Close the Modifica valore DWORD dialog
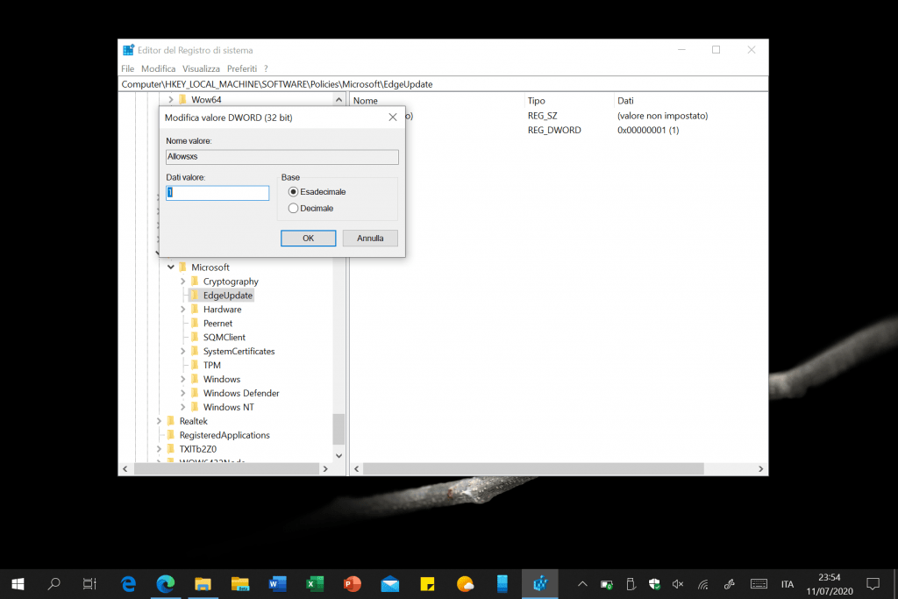 (x=392, y=117)
